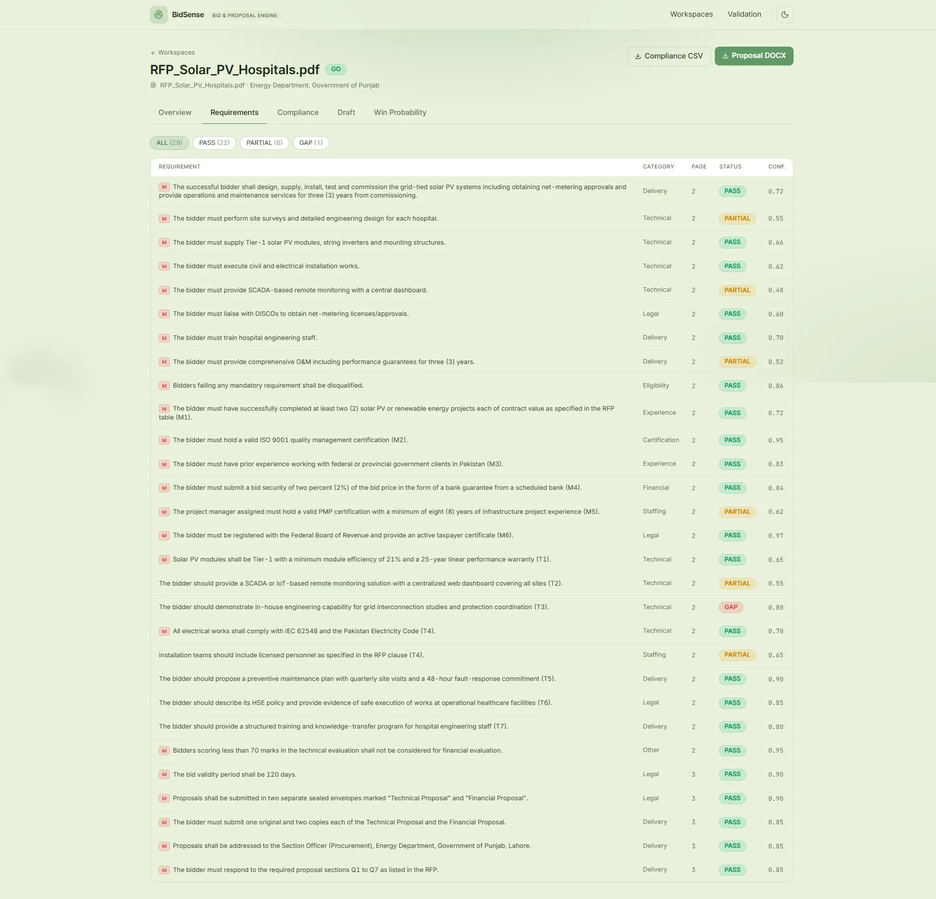This screenshot has width=936, height=899.
Task: Click the M badge on PMP certification row
Action: pos(164,512)
